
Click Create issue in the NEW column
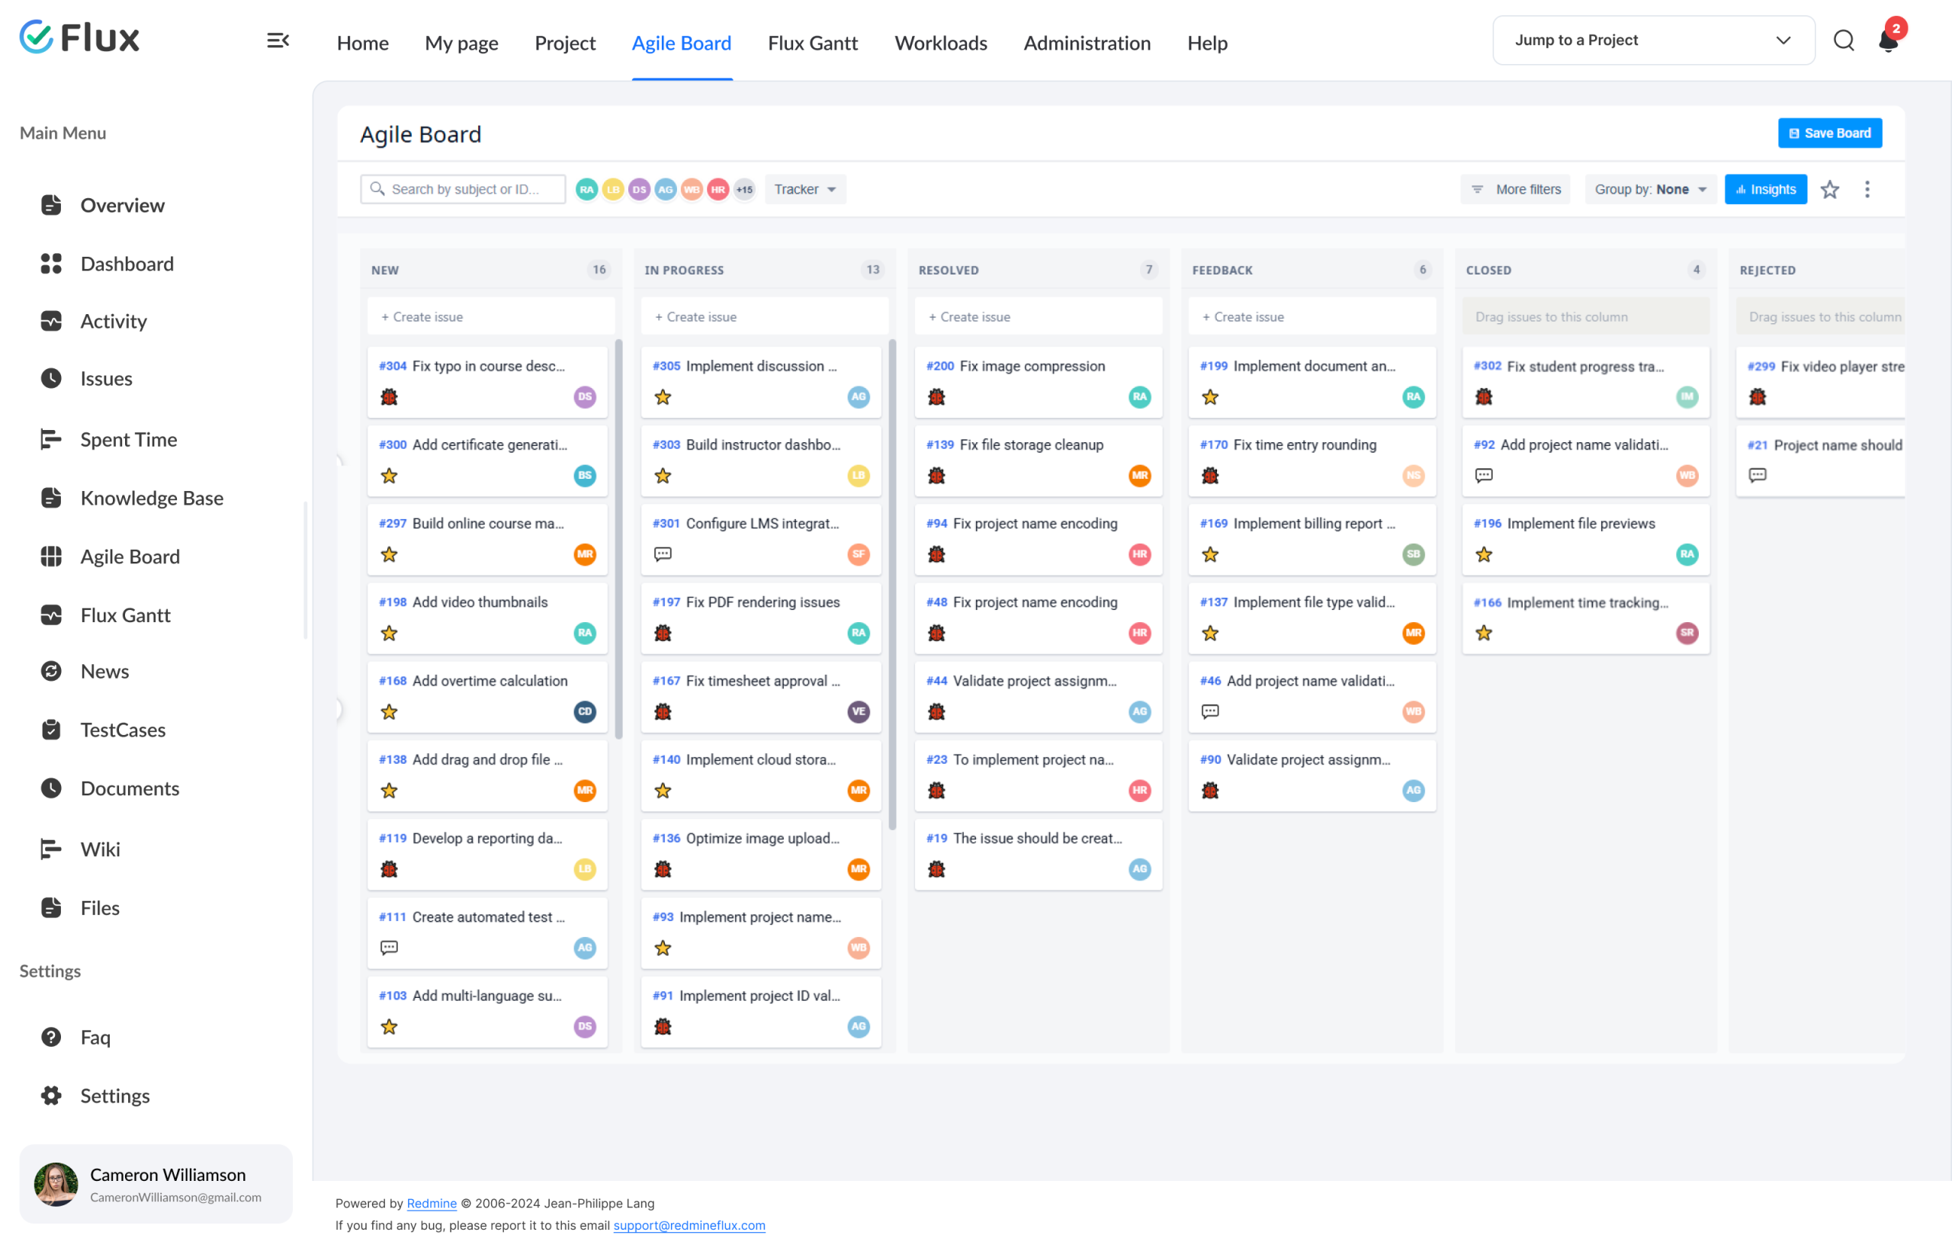(490, 317)
